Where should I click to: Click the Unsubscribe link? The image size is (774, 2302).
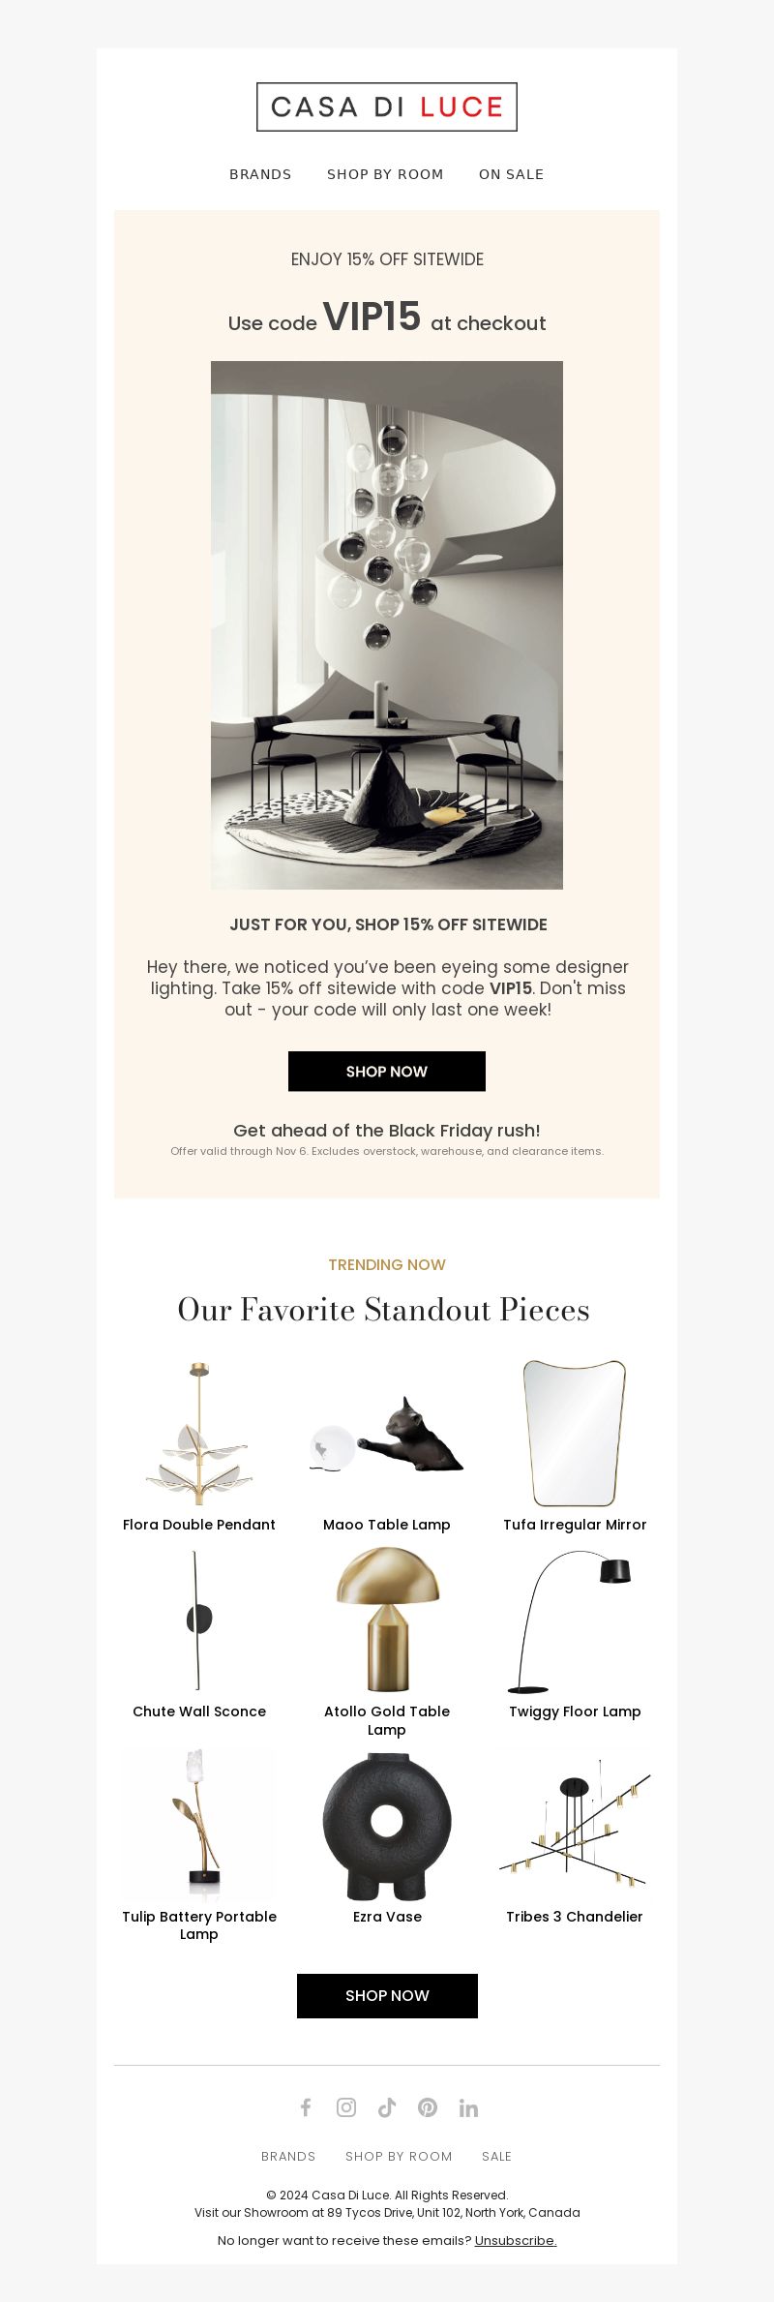pyautogui.click(x=516, y=2240)
